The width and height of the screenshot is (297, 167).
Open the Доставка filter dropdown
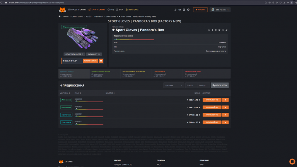tap(174, 85)
